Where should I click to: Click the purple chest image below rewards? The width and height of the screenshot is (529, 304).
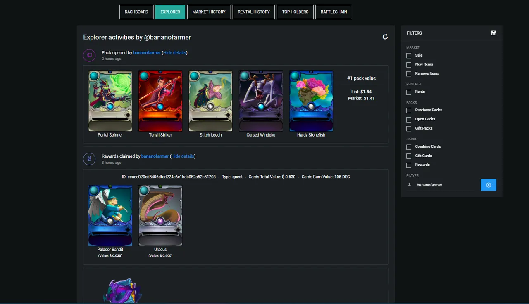[122, 291]
